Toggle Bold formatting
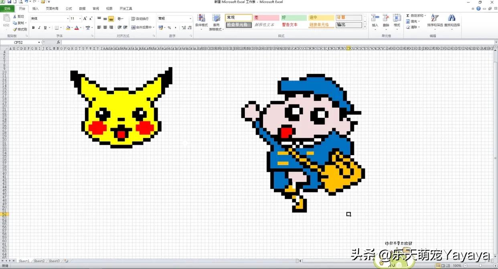Screen dimensions: 498x269 tap(33, 28)
